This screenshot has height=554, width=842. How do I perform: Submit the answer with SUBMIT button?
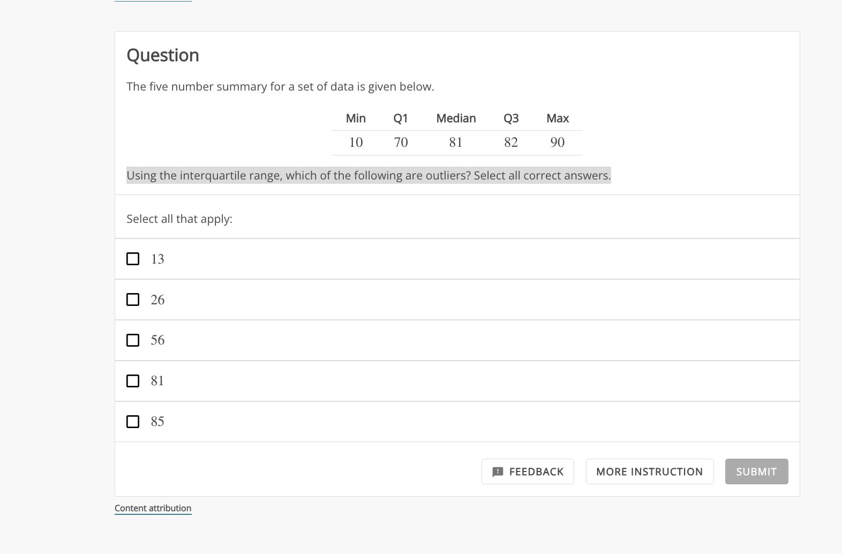coord(756,472)
